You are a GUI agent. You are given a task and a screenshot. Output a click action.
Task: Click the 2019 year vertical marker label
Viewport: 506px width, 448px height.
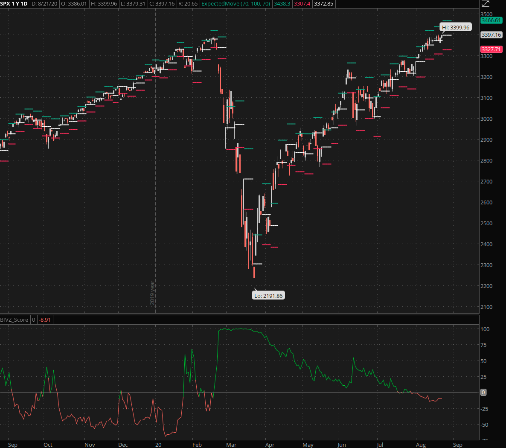click(152, 293)
